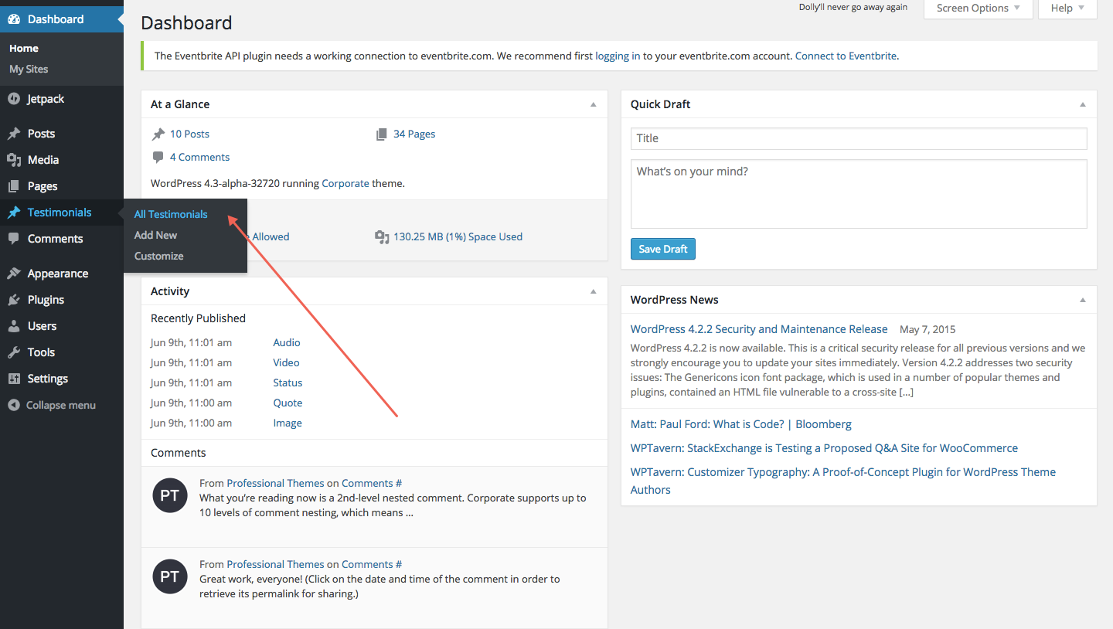Click the Appearance paintbrush icon
Viewport: 1113px width, 629px height.
click(x=14, y=274)
